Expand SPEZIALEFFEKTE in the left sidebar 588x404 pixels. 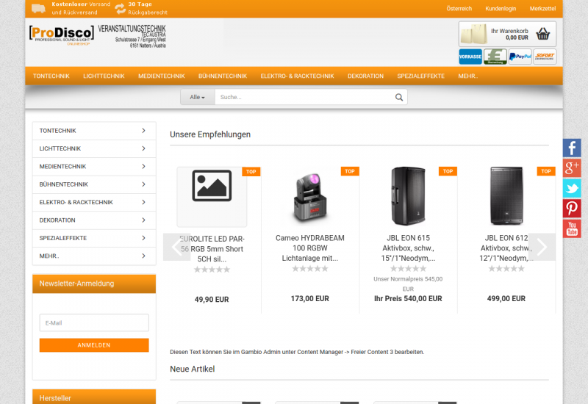click(x=94, y=238)
